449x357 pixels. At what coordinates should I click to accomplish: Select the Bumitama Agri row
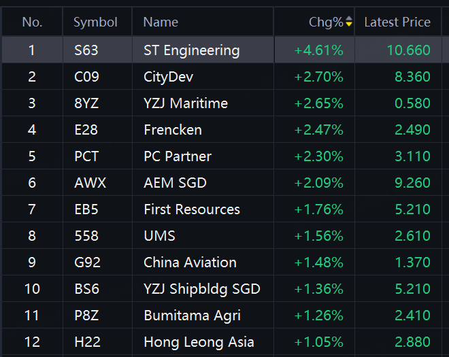(221, 316)
